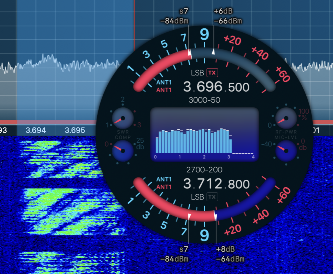Viewport: 333px width, 274px height.
Task: Click the audio spectrum bar display
Action: point(204,134)
